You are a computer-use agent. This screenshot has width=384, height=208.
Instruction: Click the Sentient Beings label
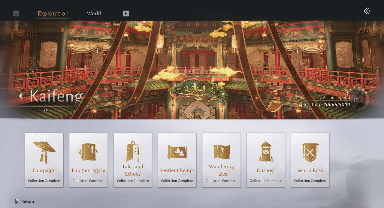pyautogui.click(x=177, y=170)
